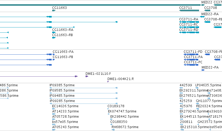Click the 200811 EST label
Image resolution: width=222 pixels, height=131 pixels.
point(186,122)
